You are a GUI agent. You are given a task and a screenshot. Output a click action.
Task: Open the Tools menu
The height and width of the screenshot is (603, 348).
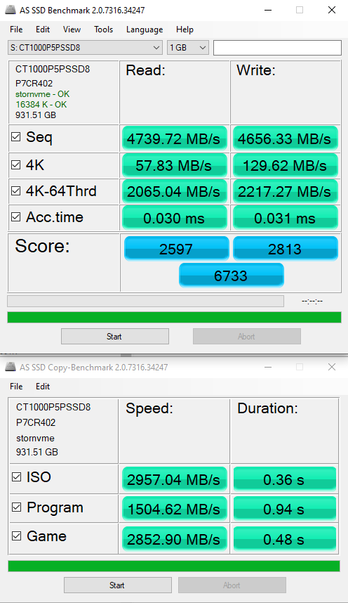(103, 30)
